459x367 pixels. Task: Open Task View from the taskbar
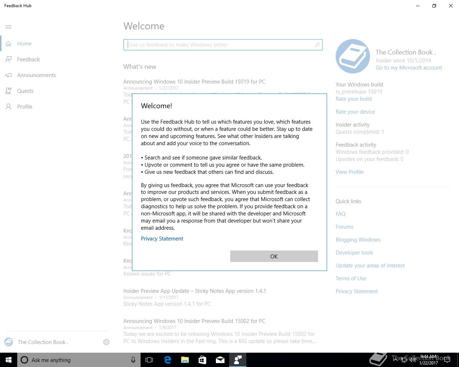149,360
